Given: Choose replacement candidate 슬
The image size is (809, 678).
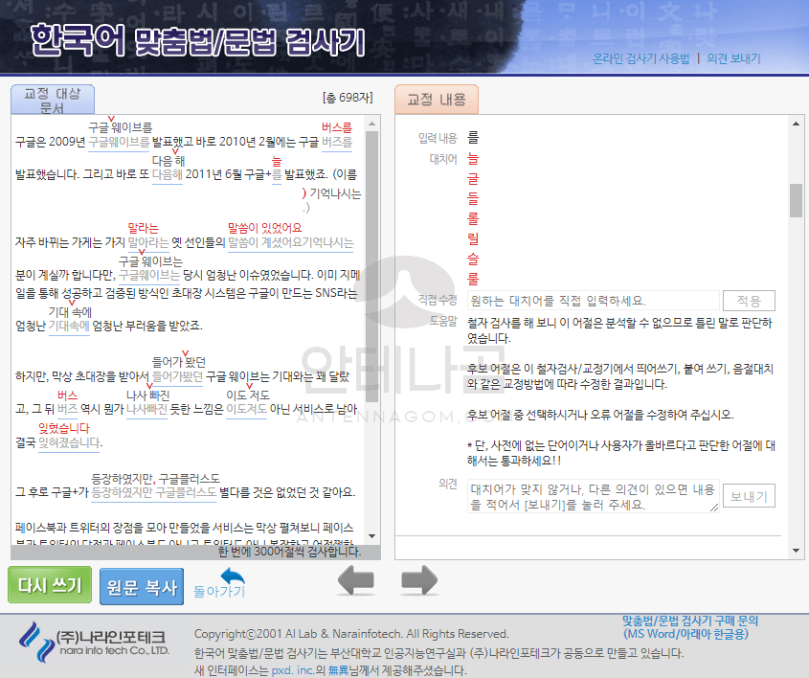Looking at the screenshot, I should click(x=473, y=259).
